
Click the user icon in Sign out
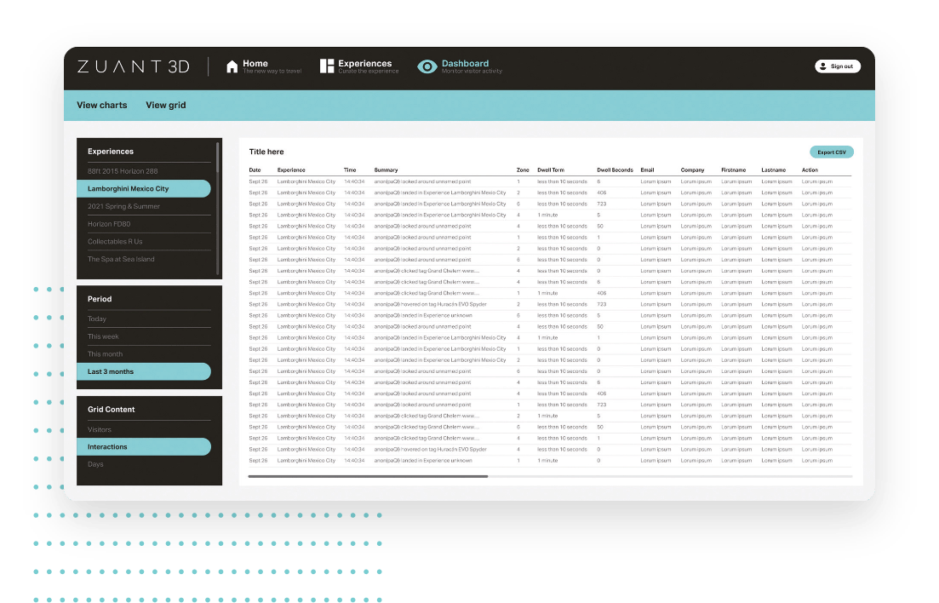(x=823, y=66)
